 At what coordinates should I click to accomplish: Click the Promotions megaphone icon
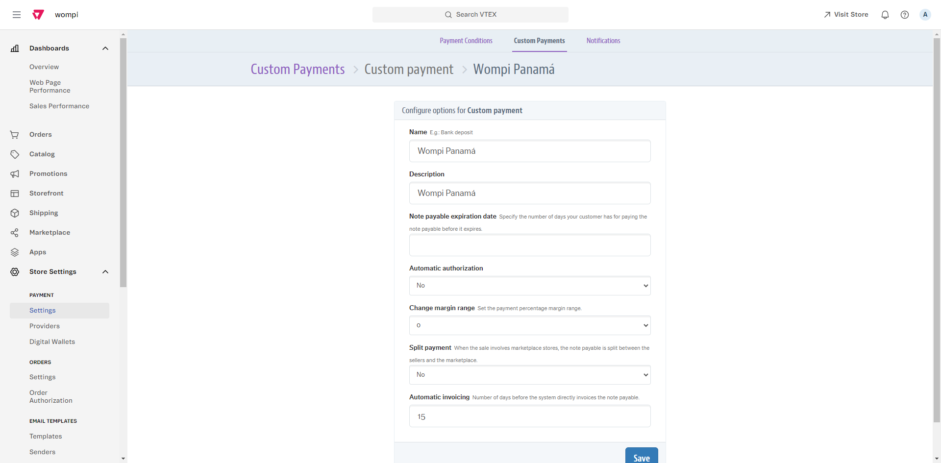(x=15, y=174)
